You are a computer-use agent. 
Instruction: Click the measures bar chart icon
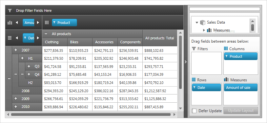pos(10,23)
